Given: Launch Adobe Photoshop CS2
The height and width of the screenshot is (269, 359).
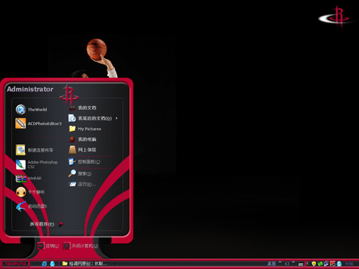Looking at the screenshot, I should coord(37,164).
